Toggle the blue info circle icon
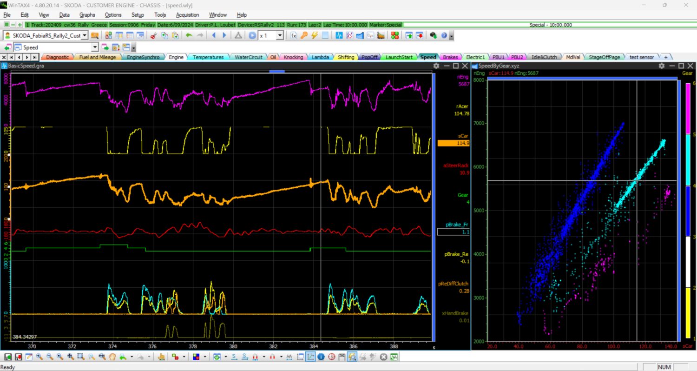 tap(321, 357)
